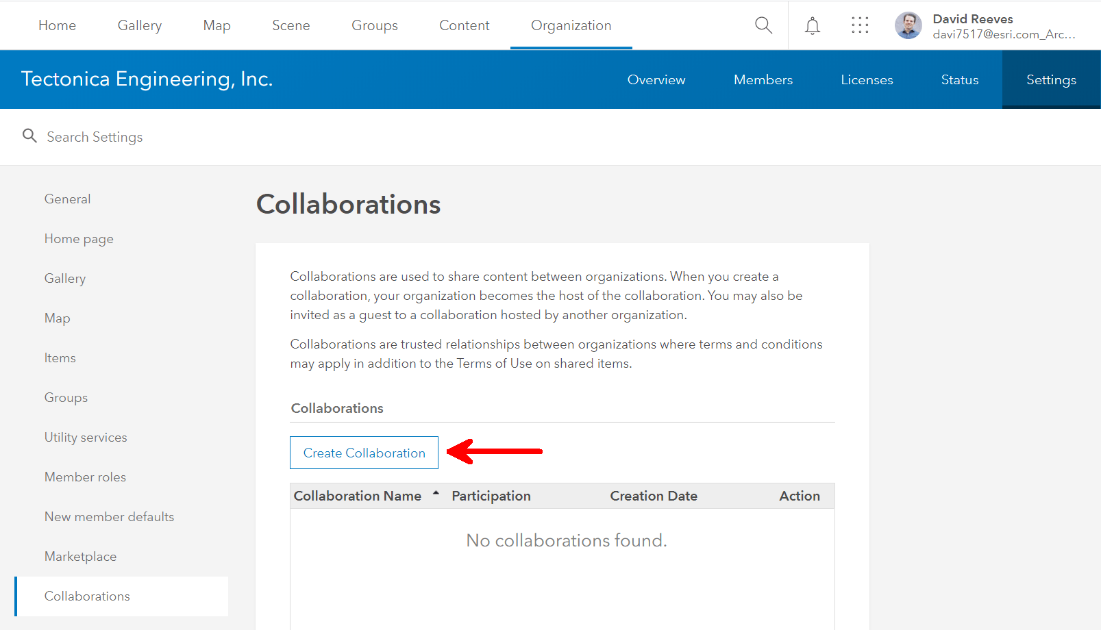Open Utility services settings
1101x630 pixels.
[x=86, y=437]
